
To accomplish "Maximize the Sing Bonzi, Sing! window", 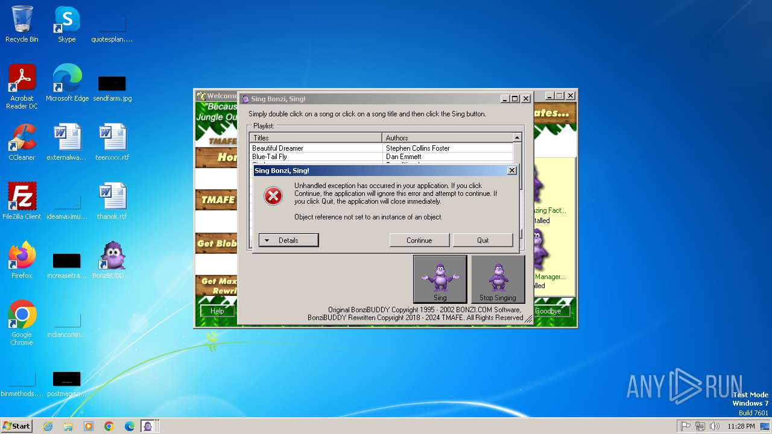I will tap(514, 99).
